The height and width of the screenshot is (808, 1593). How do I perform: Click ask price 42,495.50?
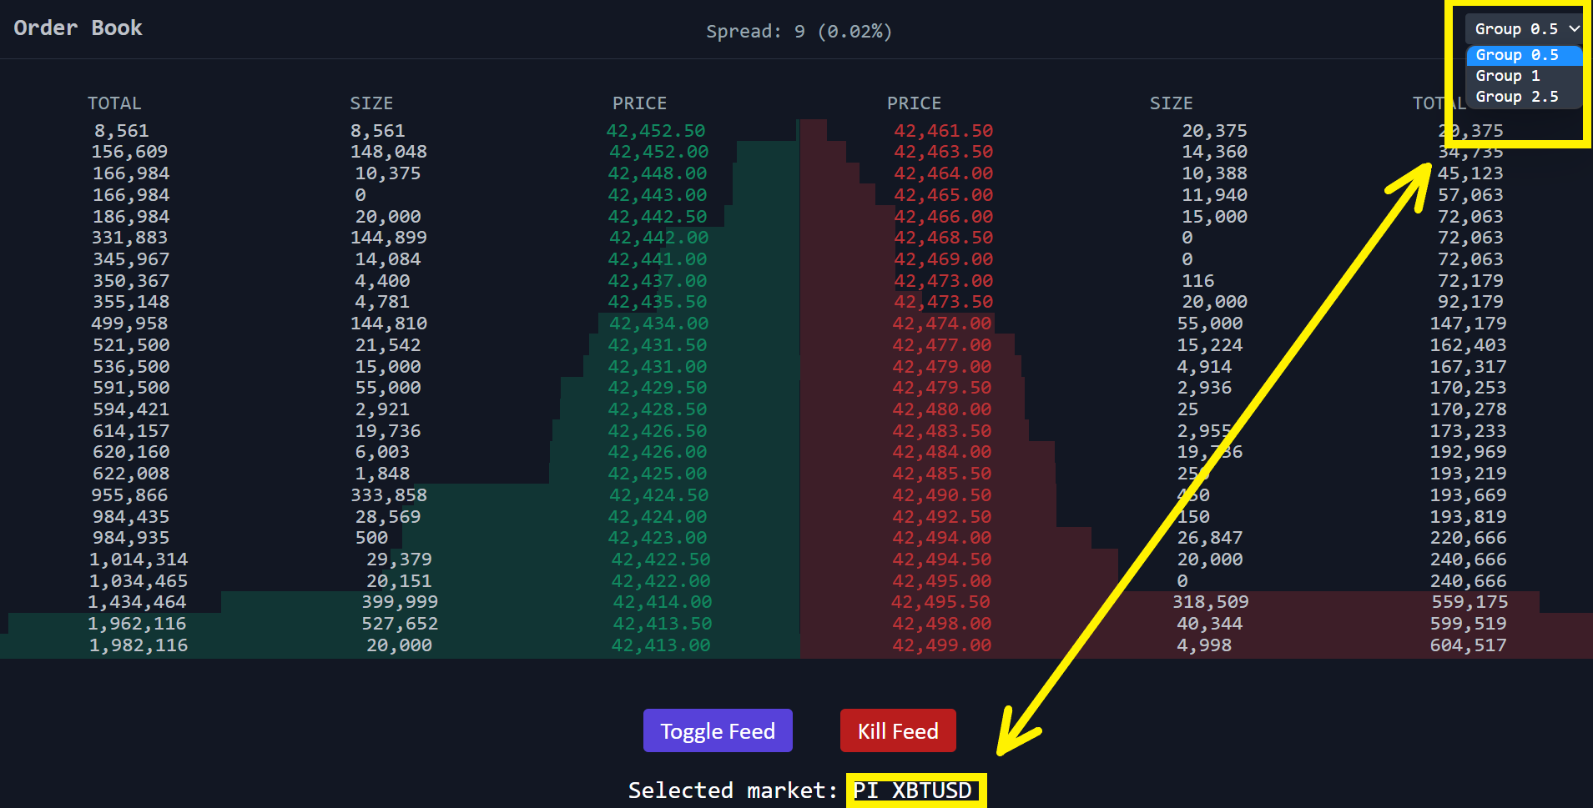point(940,602)
